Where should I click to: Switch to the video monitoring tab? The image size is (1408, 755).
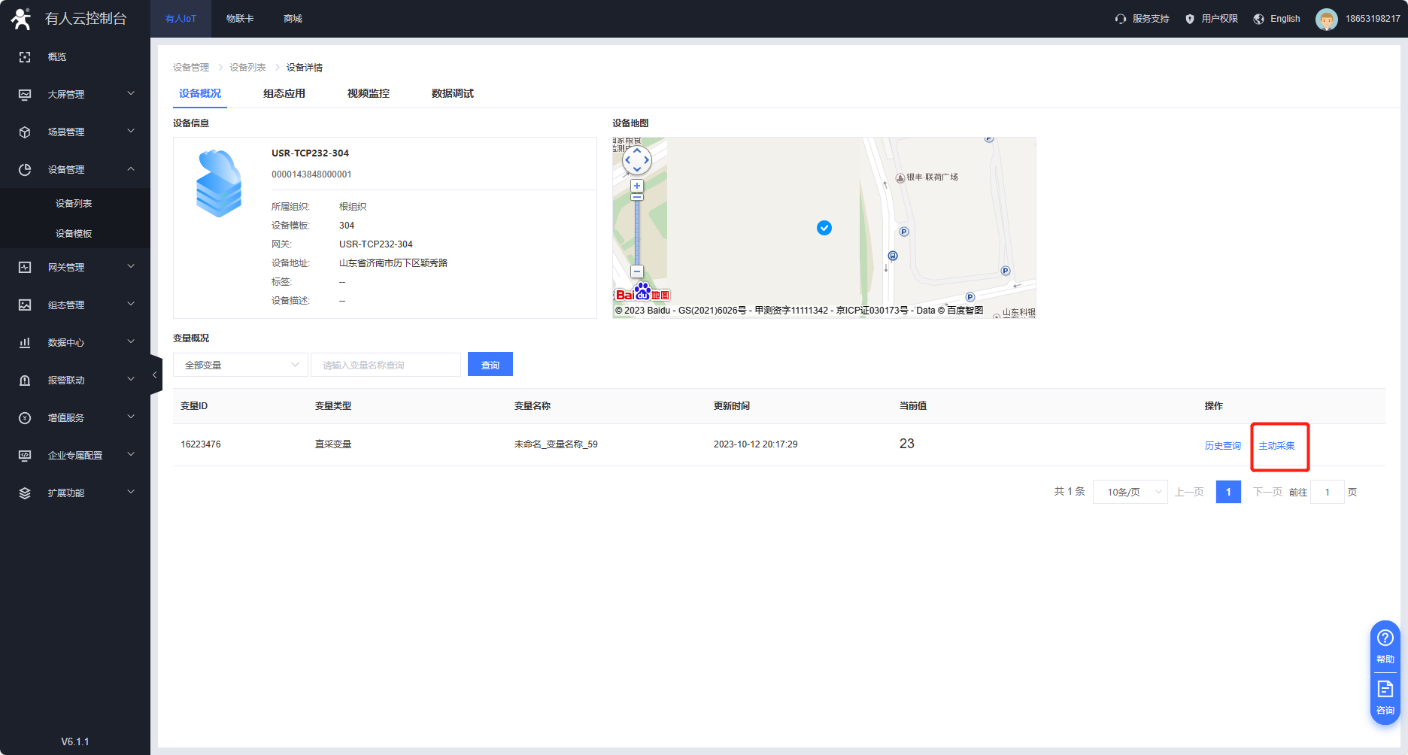pyautogui.click(x=369, y=93)
